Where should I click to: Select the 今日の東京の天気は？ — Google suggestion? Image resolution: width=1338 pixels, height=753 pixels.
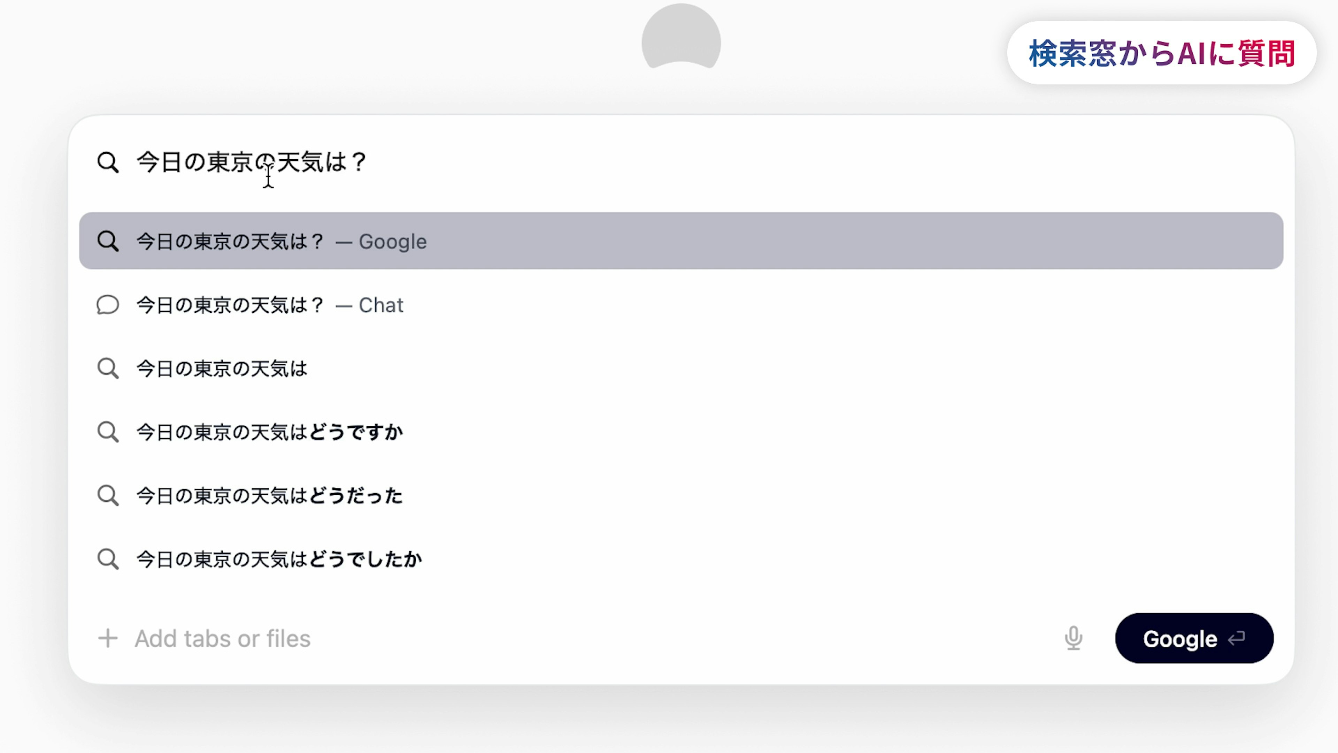click(x=281, y=242)
